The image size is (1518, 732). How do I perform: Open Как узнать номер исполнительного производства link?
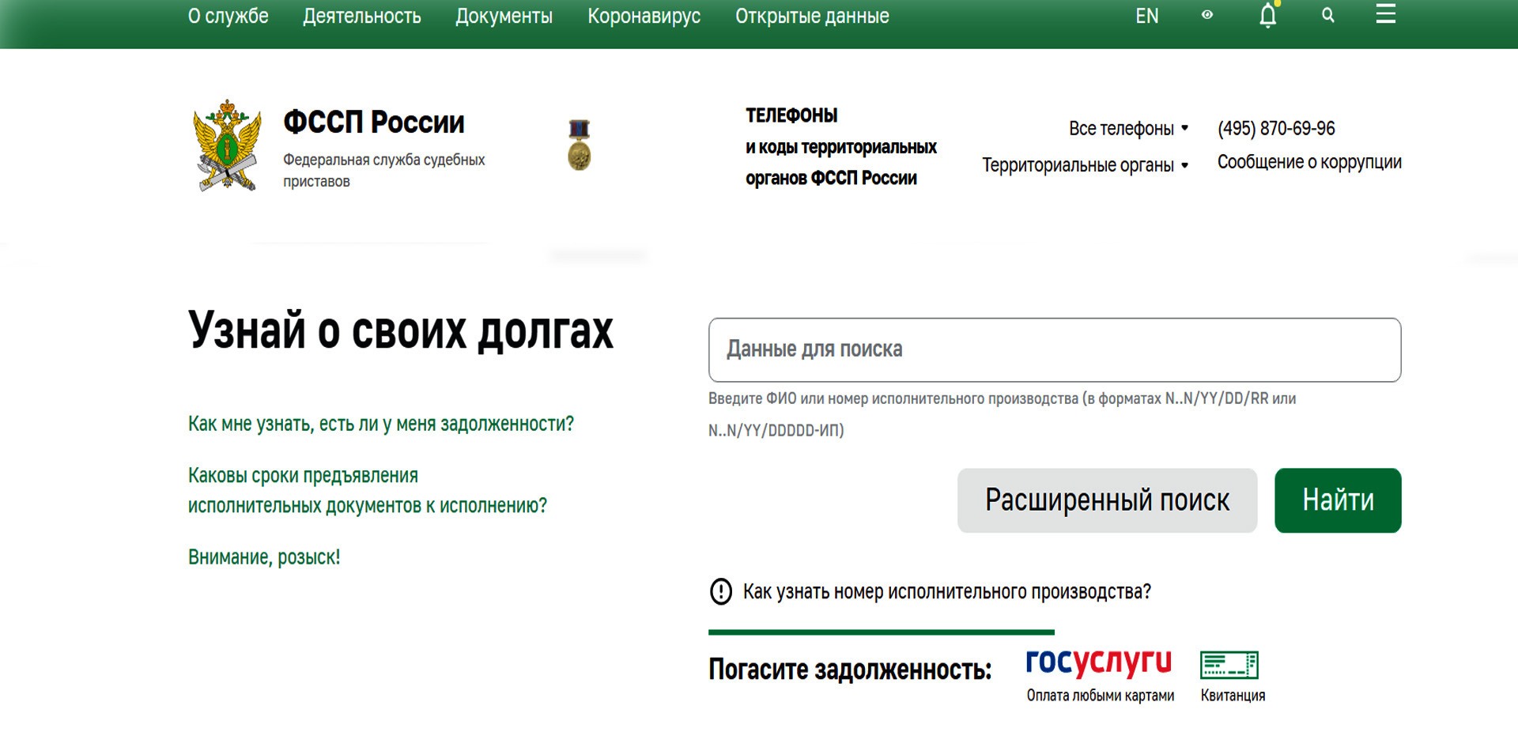(x=946, y=591)
